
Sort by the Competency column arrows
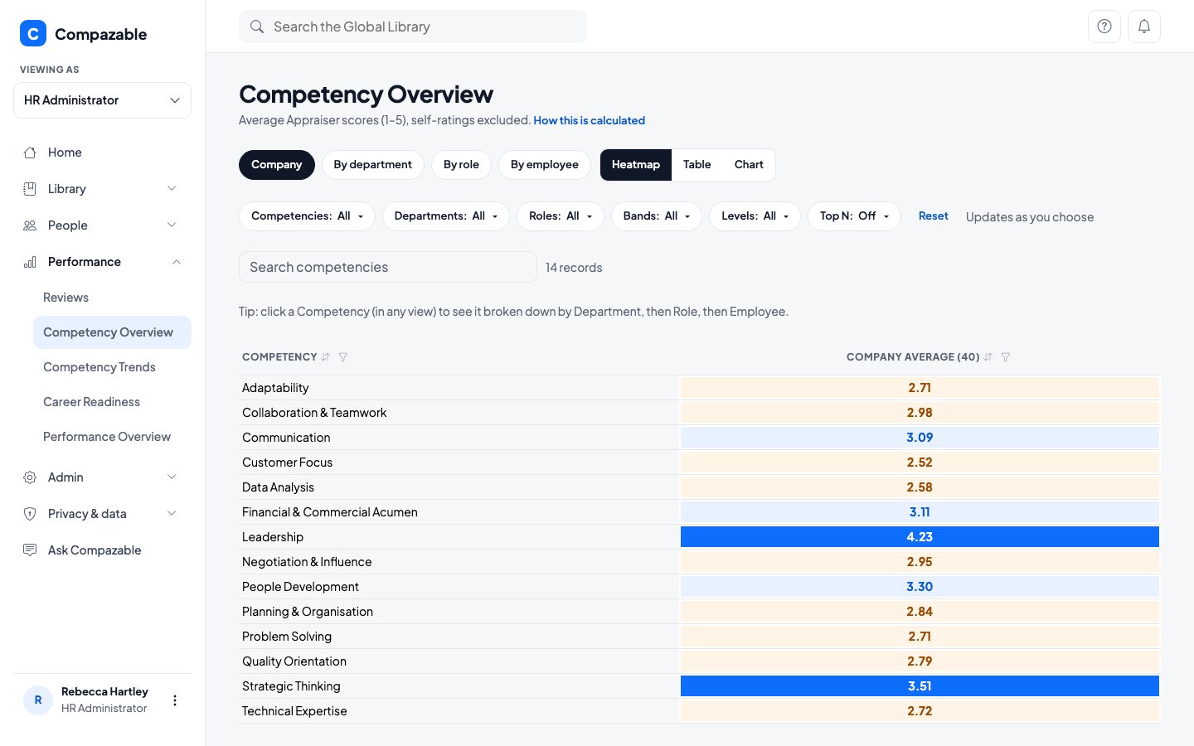tap(326, 357)
